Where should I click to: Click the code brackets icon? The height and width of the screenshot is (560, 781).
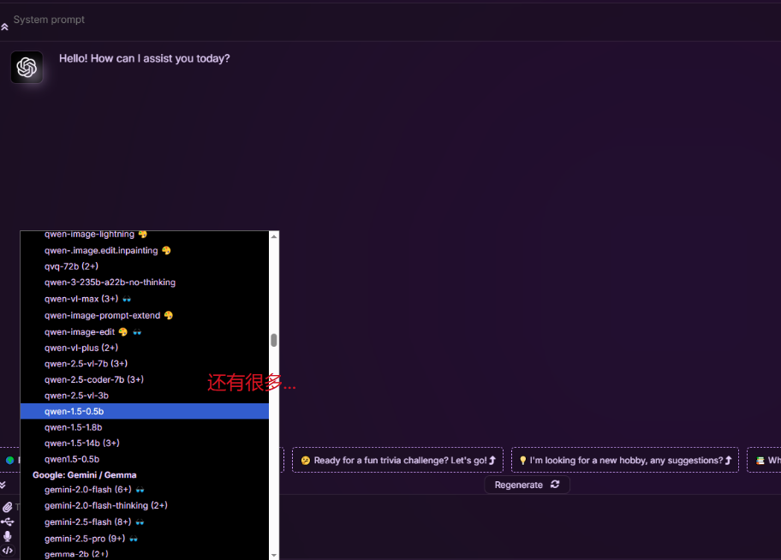click(x=8, y=551)
